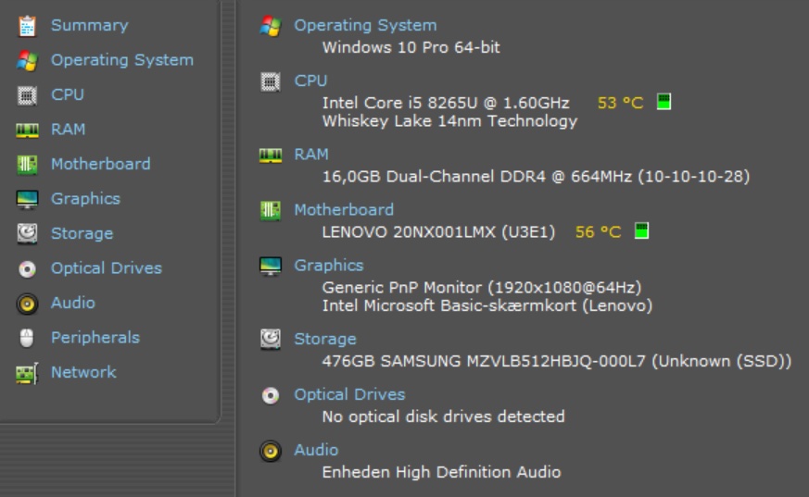Click the Motherboard heading in summary panel
The image size is (809, 497).
pos(344,210)
